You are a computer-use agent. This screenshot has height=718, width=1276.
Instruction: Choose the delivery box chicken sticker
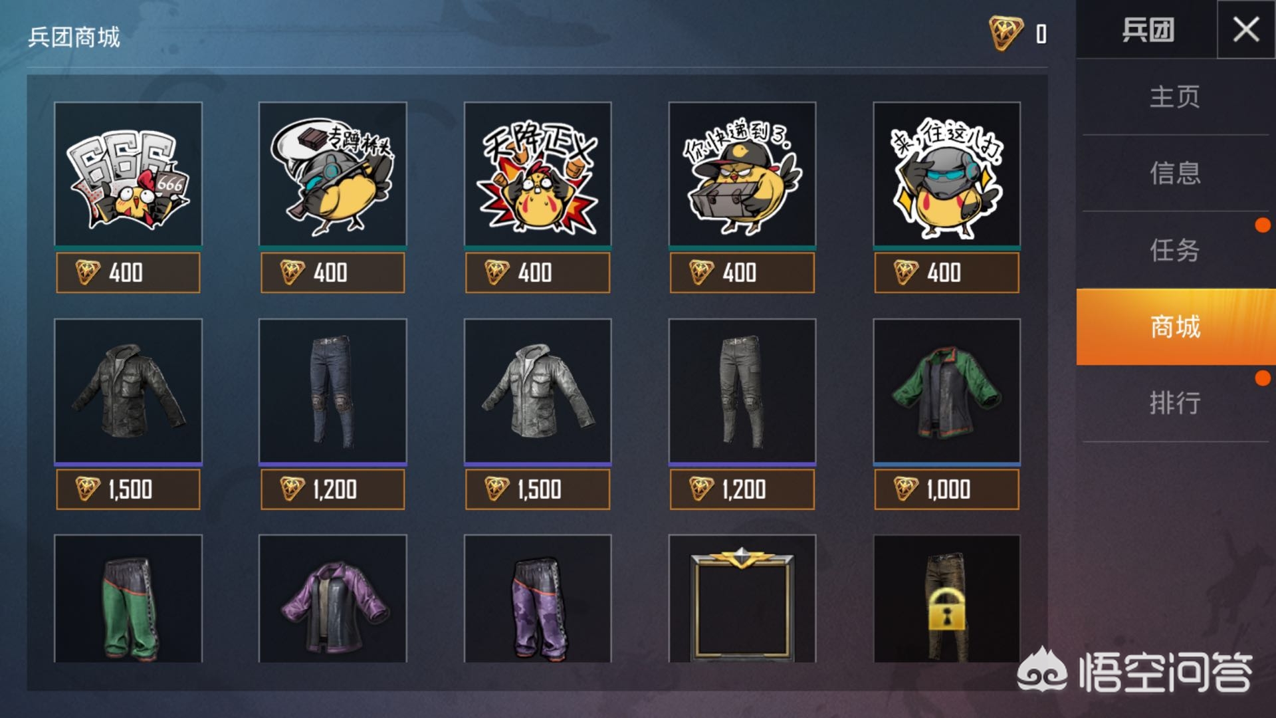[742, 174]
